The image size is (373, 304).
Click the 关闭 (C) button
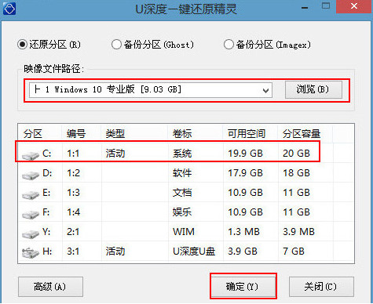(321, 287)
